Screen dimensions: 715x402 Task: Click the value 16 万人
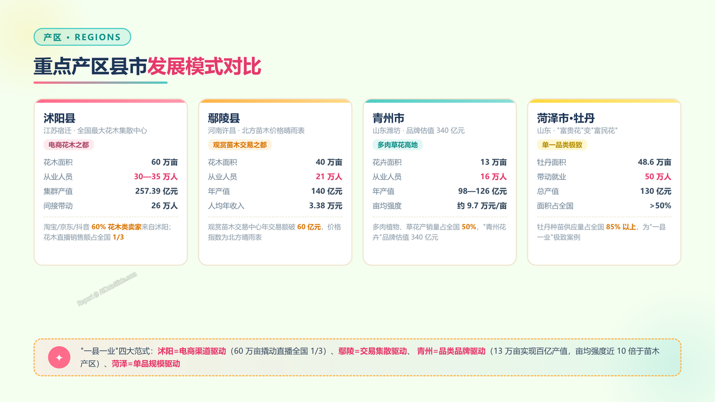494,176
